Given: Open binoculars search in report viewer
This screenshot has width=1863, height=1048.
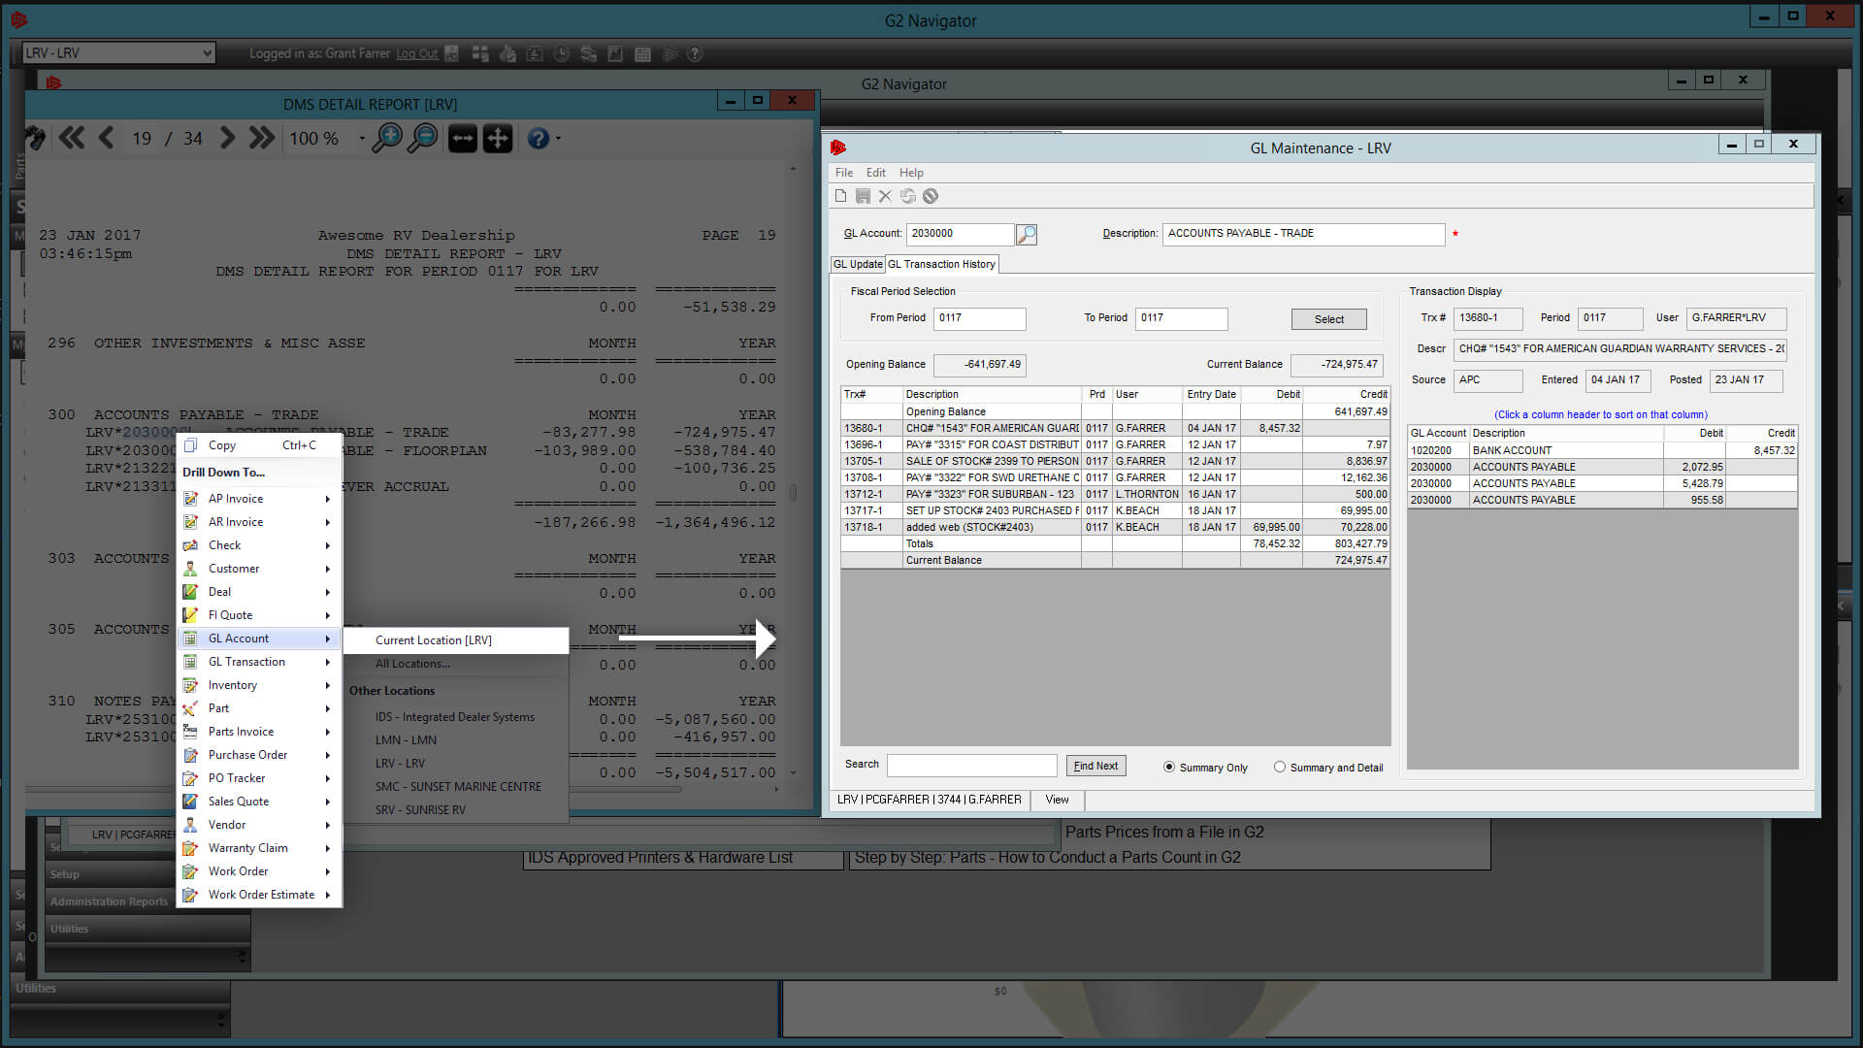Looking at the screenshot, I should click(x=35, y=138).
